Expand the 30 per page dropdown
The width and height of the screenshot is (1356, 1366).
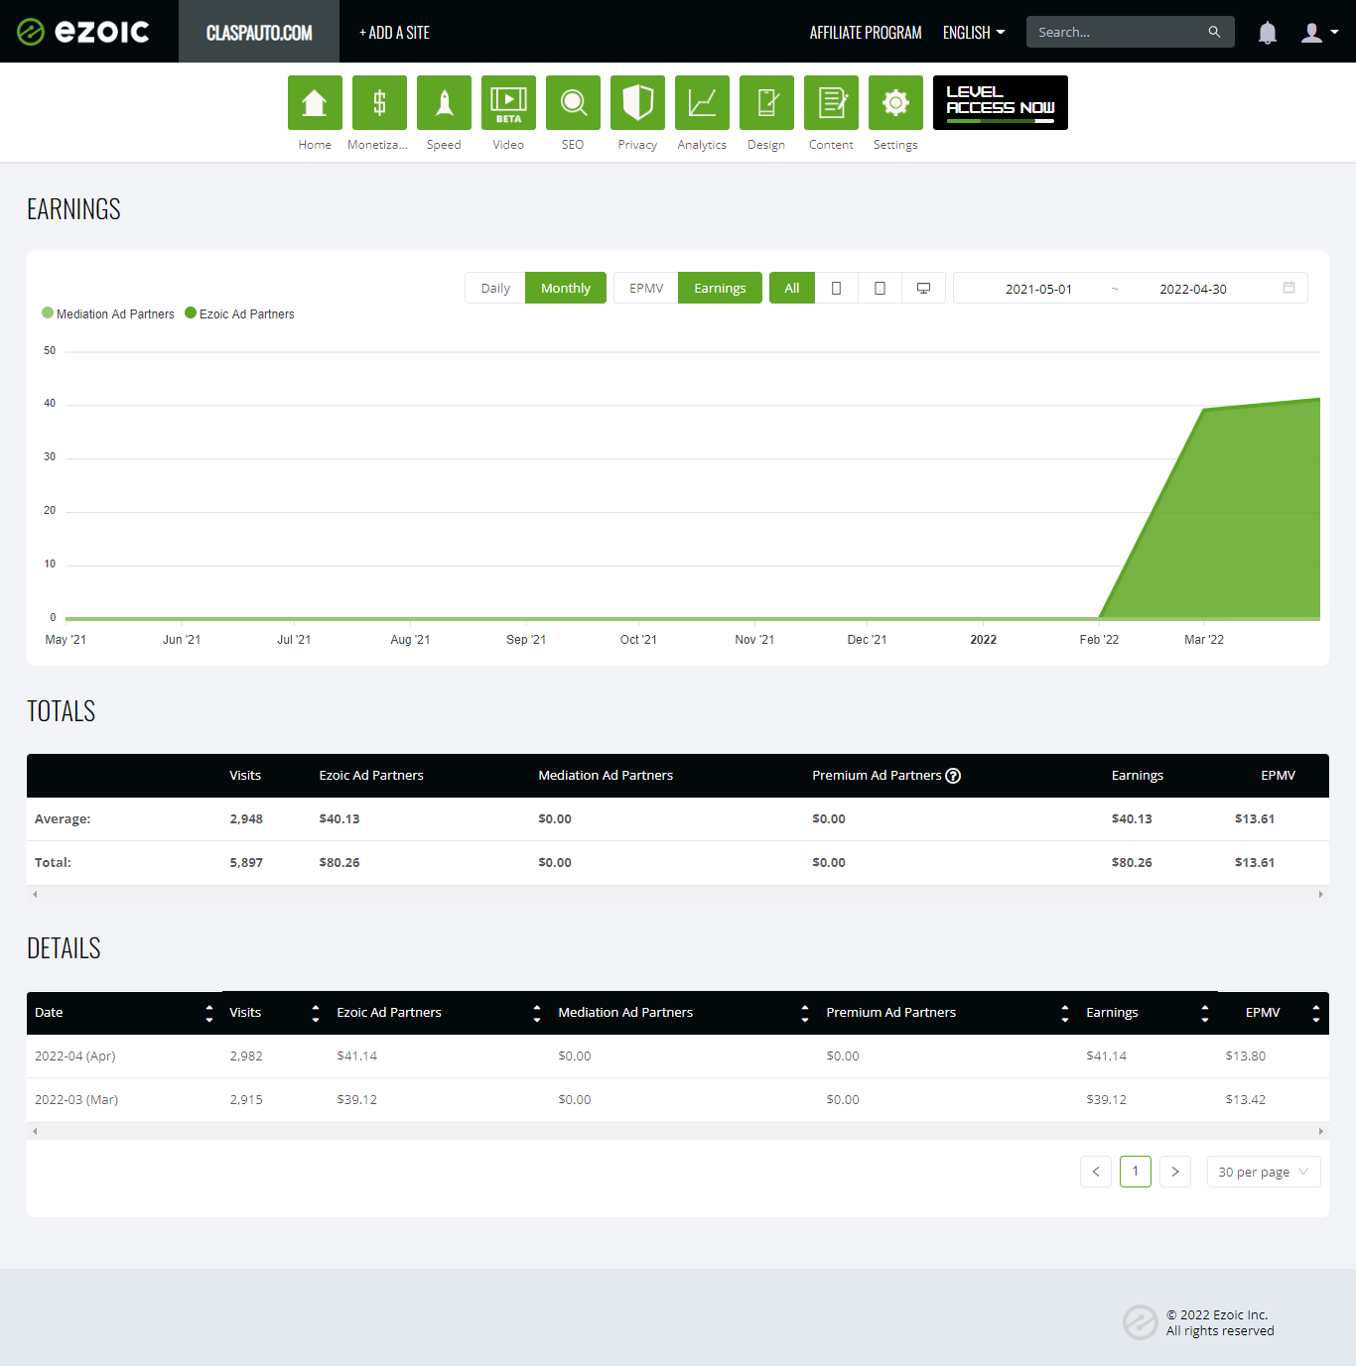click(1264, 1172)
